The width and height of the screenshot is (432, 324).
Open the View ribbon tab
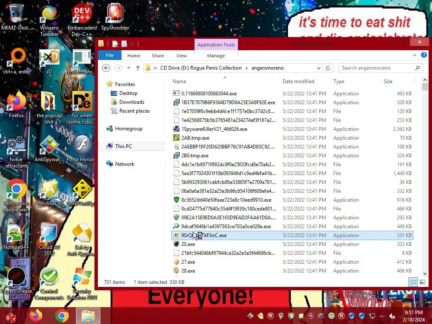pos(181,56)
